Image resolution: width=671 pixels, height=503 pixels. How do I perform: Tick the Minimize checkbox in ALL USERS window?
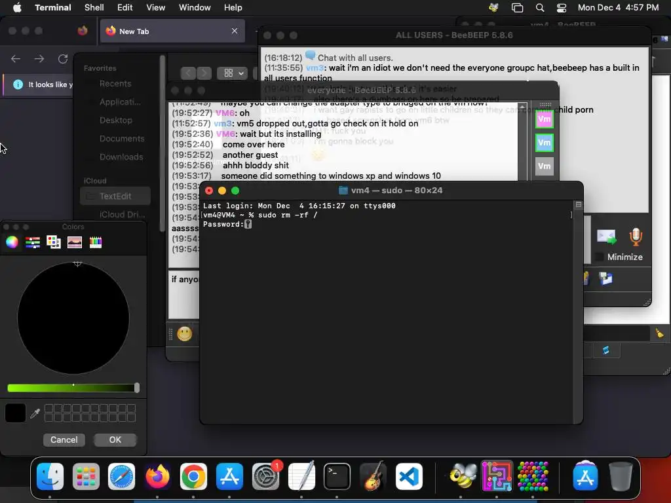(600, 257)
